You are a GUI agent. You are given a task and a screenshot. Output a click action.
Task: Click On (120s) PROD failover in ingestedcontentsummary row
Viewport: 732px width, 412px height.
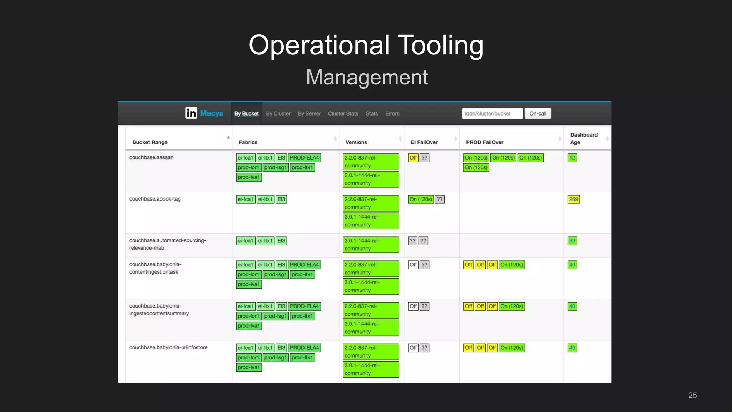tap(512, 306)
